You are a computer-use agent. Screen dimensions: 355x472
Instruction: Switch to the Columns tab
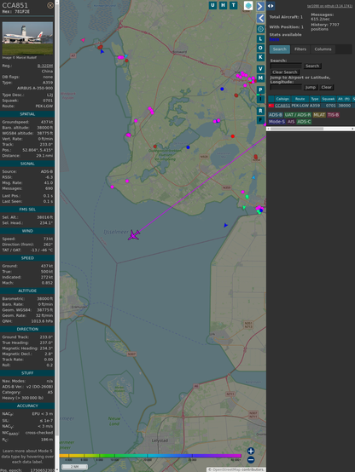tap(323, 49)
